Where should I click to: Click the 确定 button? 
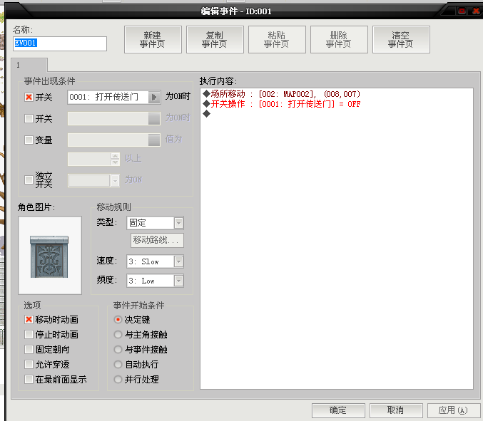338,410
